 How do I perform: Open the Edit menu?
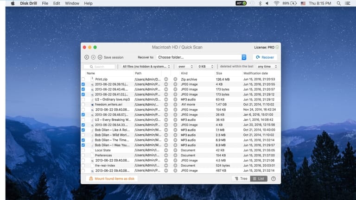click(x=57, y=3)
